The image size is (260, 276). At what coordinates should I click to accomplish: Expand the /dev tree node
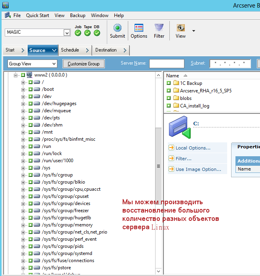23,97
